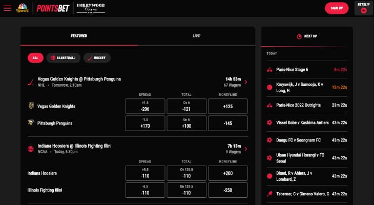Click the Indiana Hoosiers team name
Image resolution: width=374 pixels, height=205 pixels.
tap(42, 173)
